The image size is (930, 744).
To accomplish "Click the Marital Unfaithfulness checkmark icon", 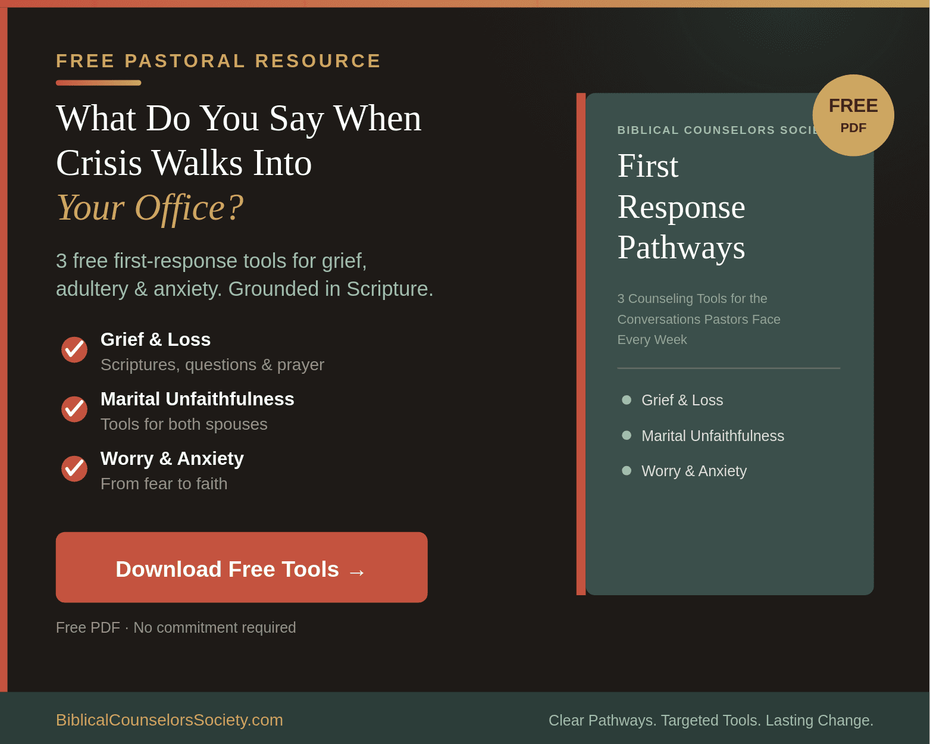I will click(74, 409).
